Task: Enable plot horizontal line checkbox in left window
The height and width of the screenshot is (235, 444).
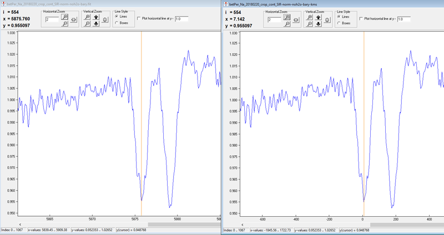Action: pyautogui.click(x=138, y=19)
